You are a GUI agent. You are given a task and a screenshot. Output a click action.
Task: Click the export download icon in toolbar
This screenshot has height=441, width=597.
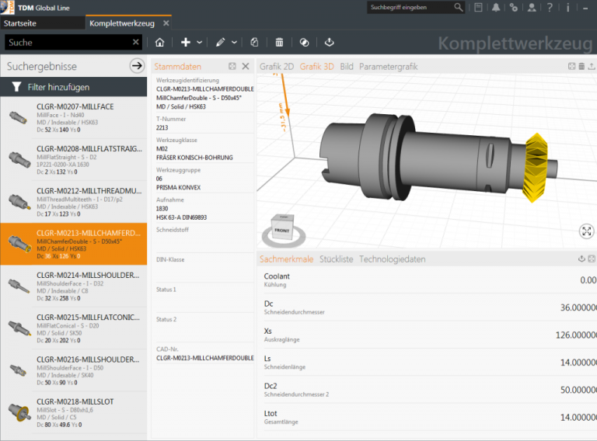(330, 43)
